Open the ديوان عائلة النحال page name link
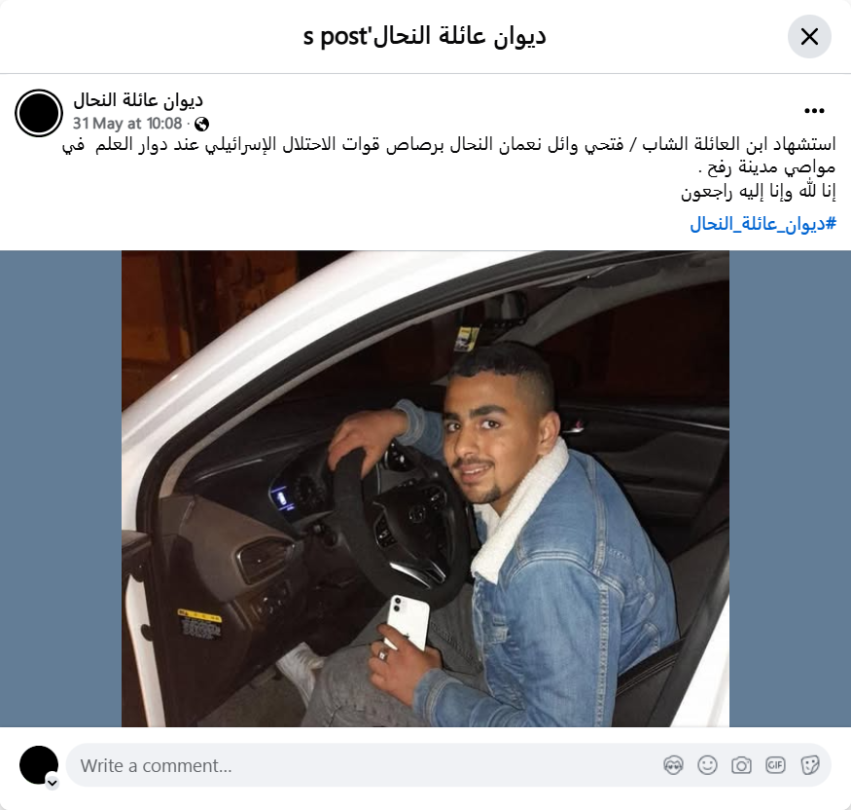Viewport: 851px width, 810px height. coord(138,100)
